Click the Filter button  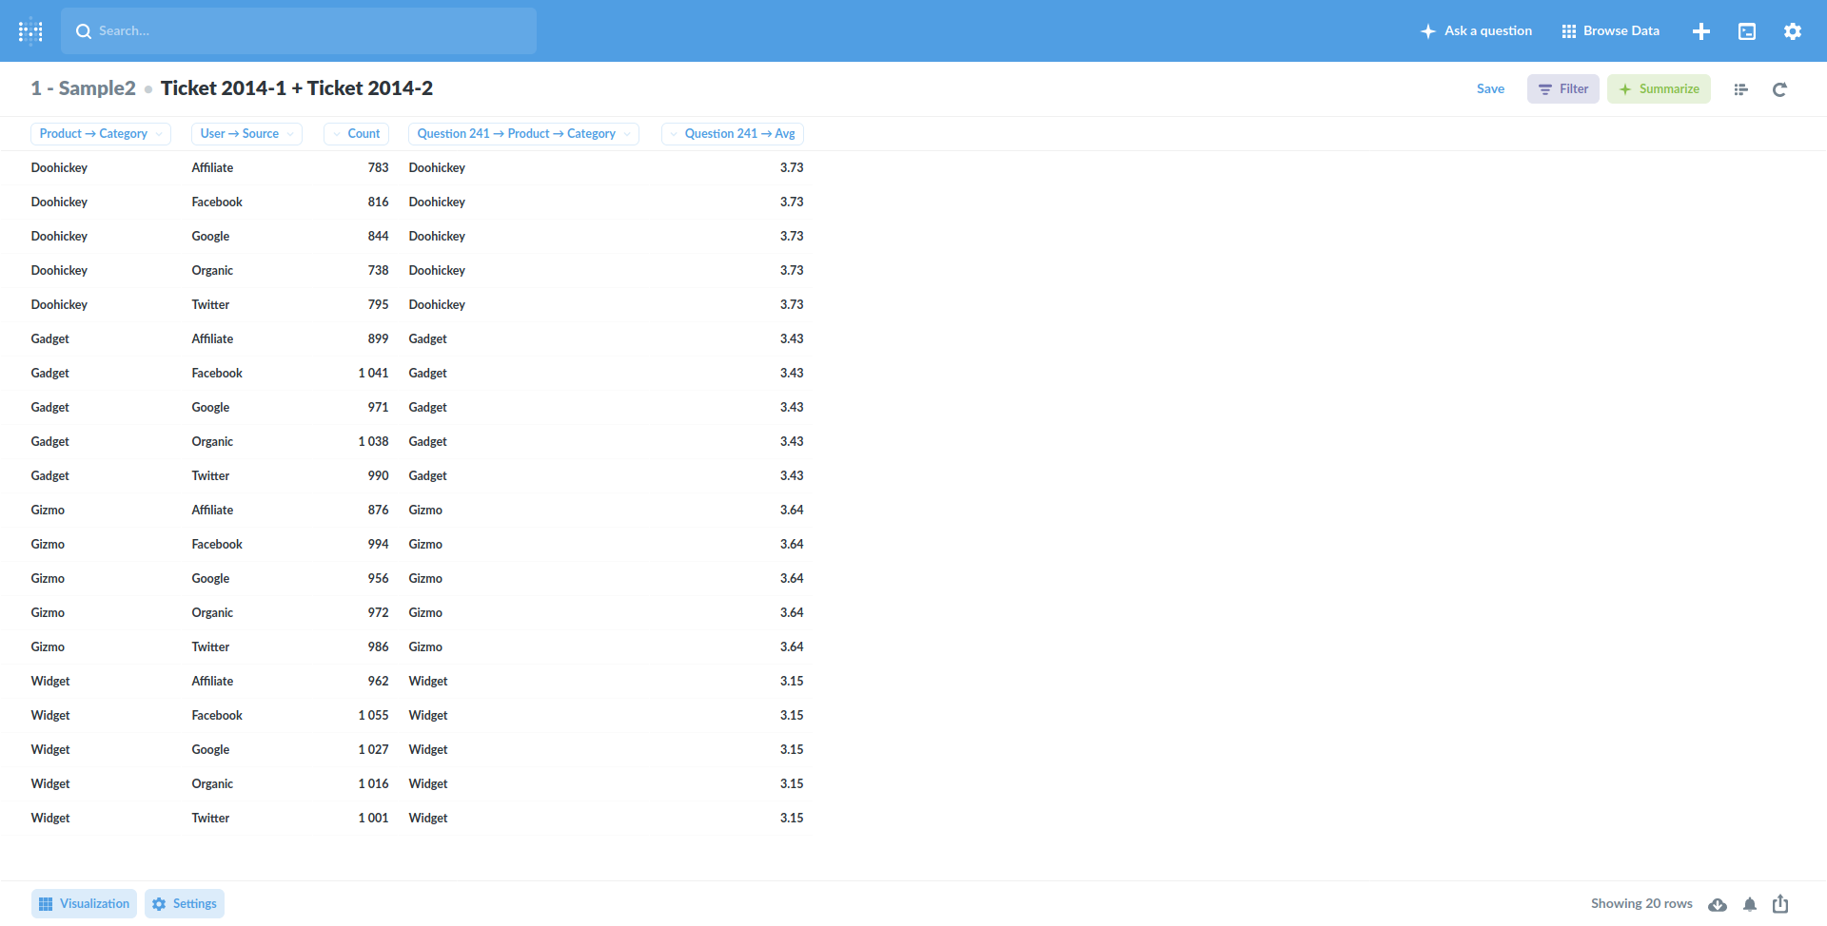pyautogui.click(x=1562, y=88)
